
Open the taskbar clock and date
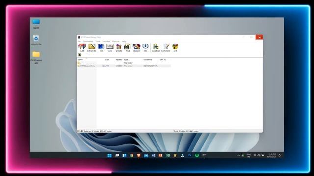click(x=271, y=155)
